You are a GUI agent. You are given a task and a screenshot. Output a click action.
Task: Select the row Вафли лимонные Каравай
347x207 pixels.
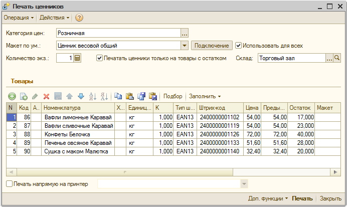click(173, 117)
